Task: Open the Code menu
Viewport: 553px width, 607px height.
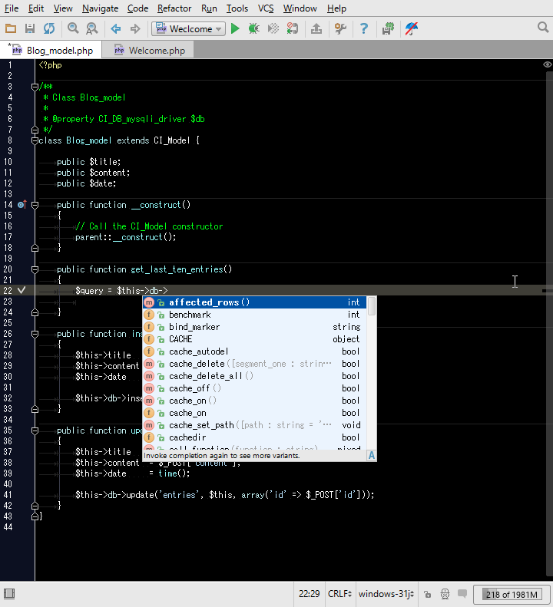Action: coord(137,8)
